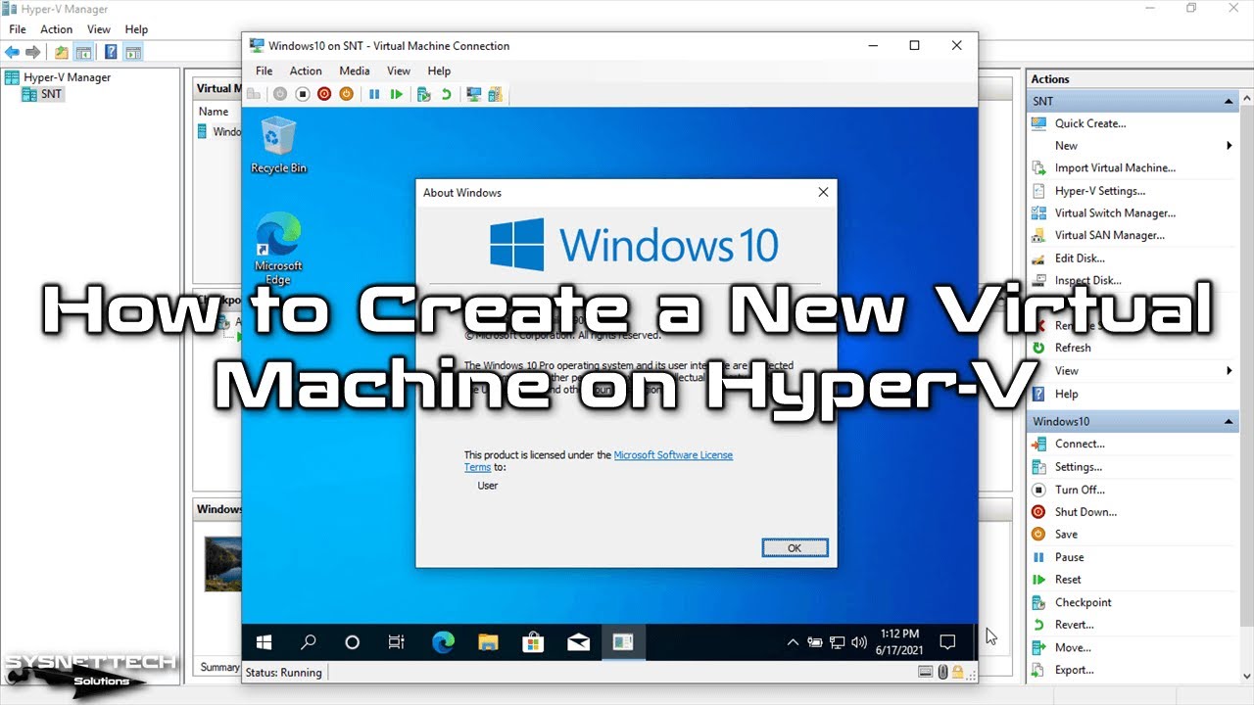Open Recycle Bin on the guest desktop
The height and width of the screenshot is (705, 1254).
click(278, 145)
